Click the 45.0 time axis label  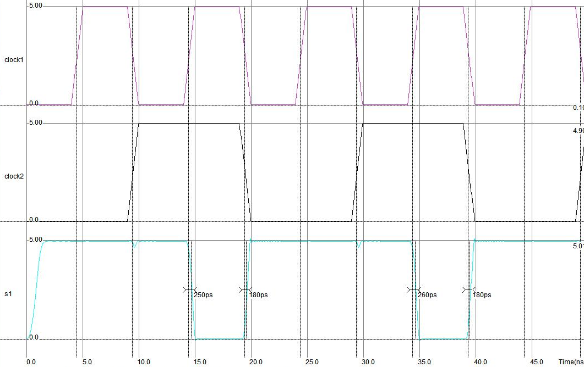[536, 362]
